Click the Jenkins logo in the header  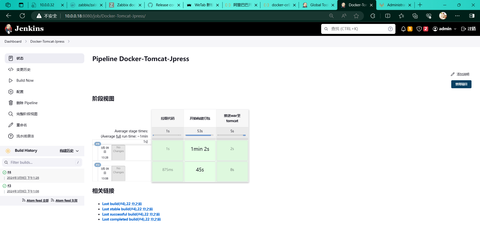tap(24, 29)
